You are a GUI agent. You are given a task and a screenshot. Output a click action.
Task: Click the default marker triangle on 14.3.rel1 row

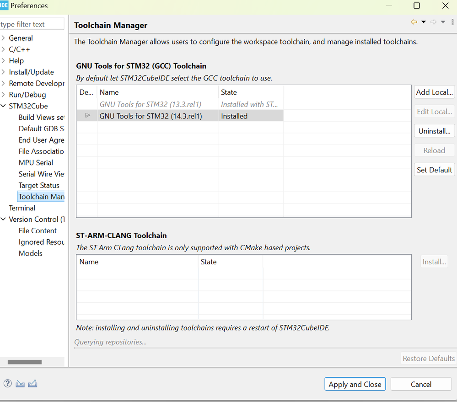88,116
